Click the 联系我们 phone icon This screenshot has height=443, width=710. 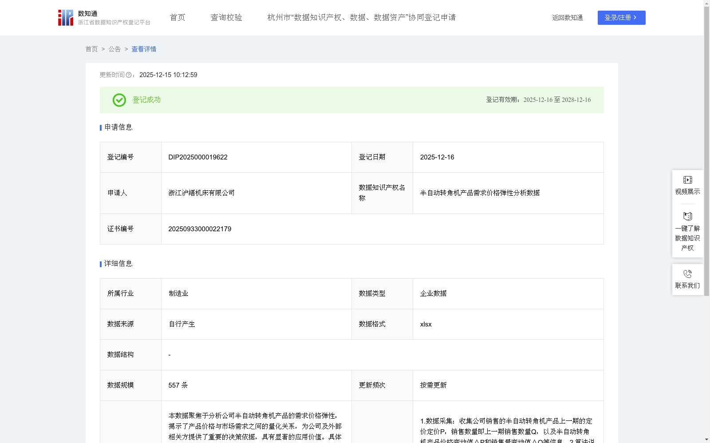(687, 274)
